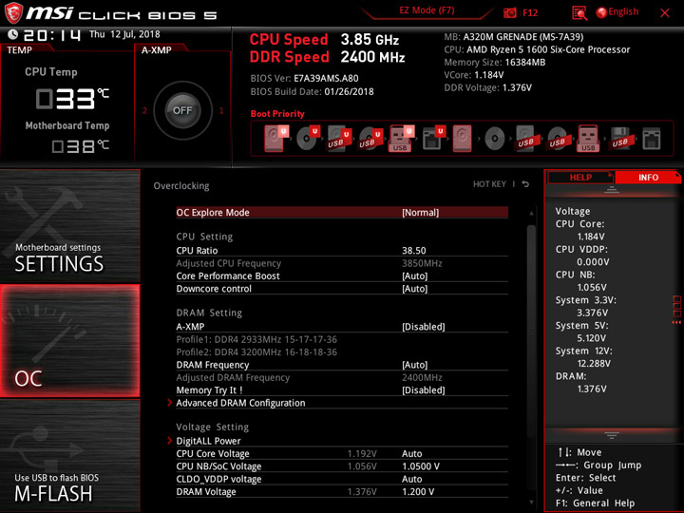Select the USB floppy boot device icon
Image resolution: width=684 pixels, height=513 pixels.
tap(619, 139)
